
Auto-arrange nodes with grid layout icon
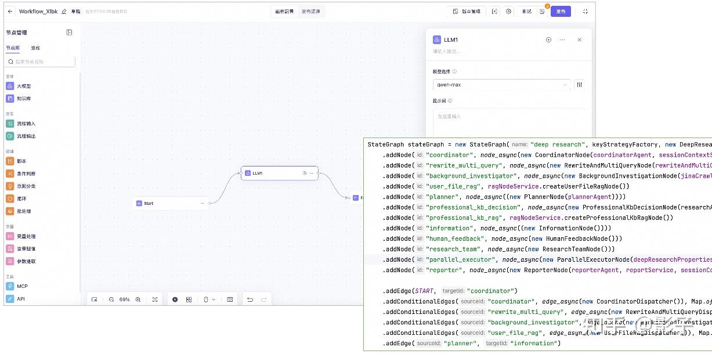click(x=189, y=299)
